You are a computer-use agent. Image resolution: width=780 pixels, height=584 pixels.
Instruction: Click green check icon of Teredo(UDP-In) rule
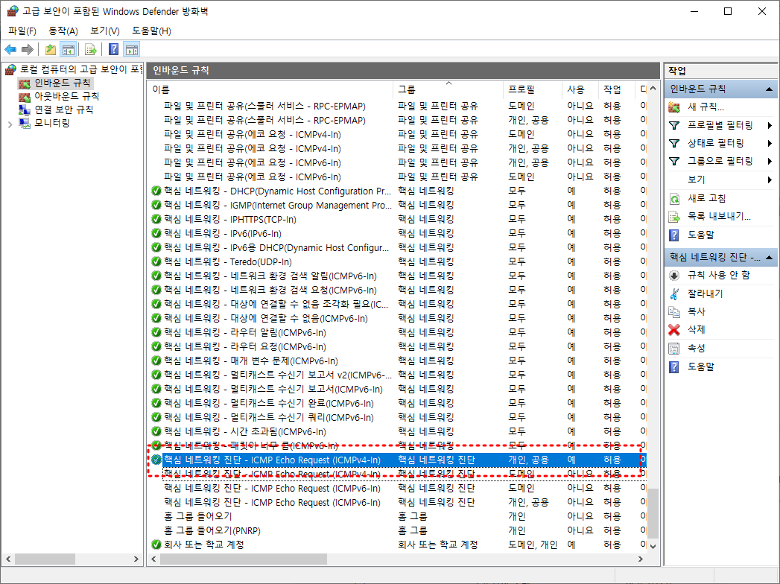(156, 261)
